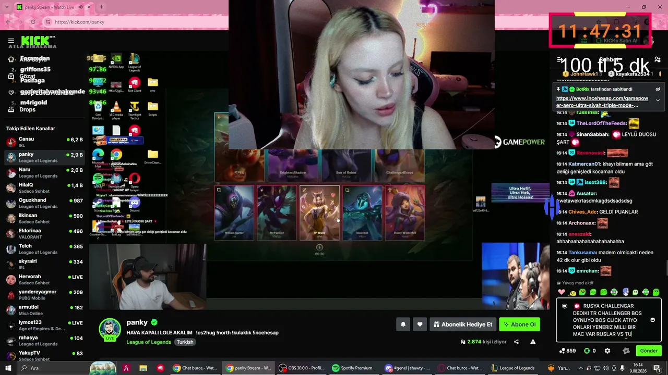Click the chat message input box

coord(609,320)
